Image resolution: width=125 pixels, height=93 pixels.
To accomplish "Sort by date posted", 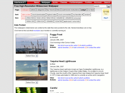I will tap(26, 14).
